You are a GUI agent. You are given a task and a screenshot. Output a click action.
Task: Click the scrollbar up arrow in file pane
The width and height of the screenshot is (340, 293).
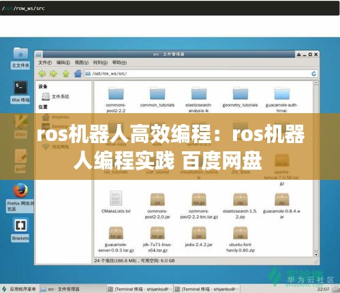316,83
